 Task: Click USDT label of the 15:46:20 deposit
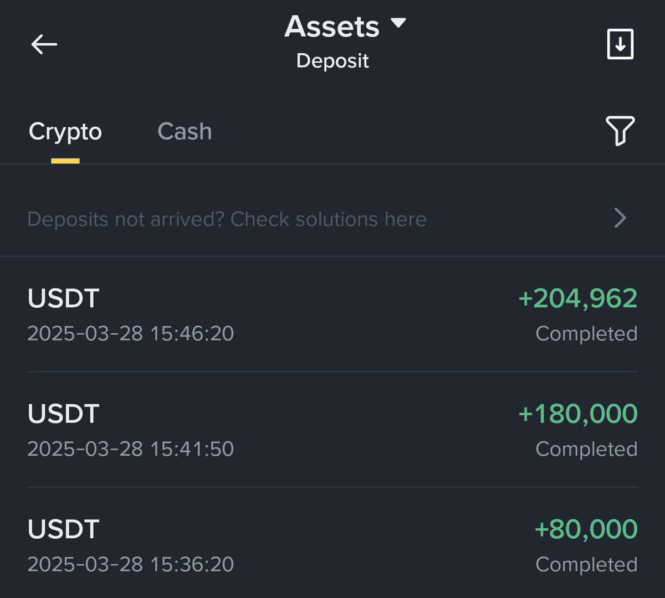(x=63, y=298)
